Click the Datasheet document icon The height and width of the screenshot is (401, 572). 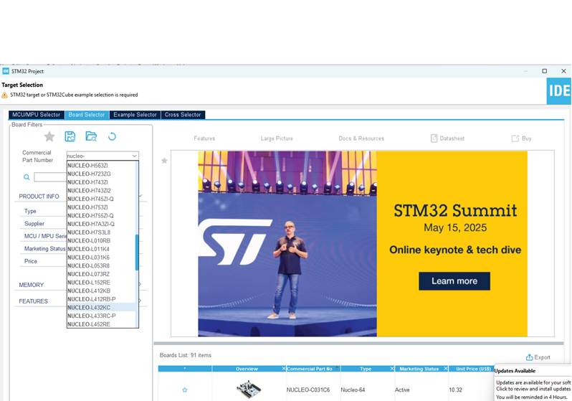(x=434, y=138)
